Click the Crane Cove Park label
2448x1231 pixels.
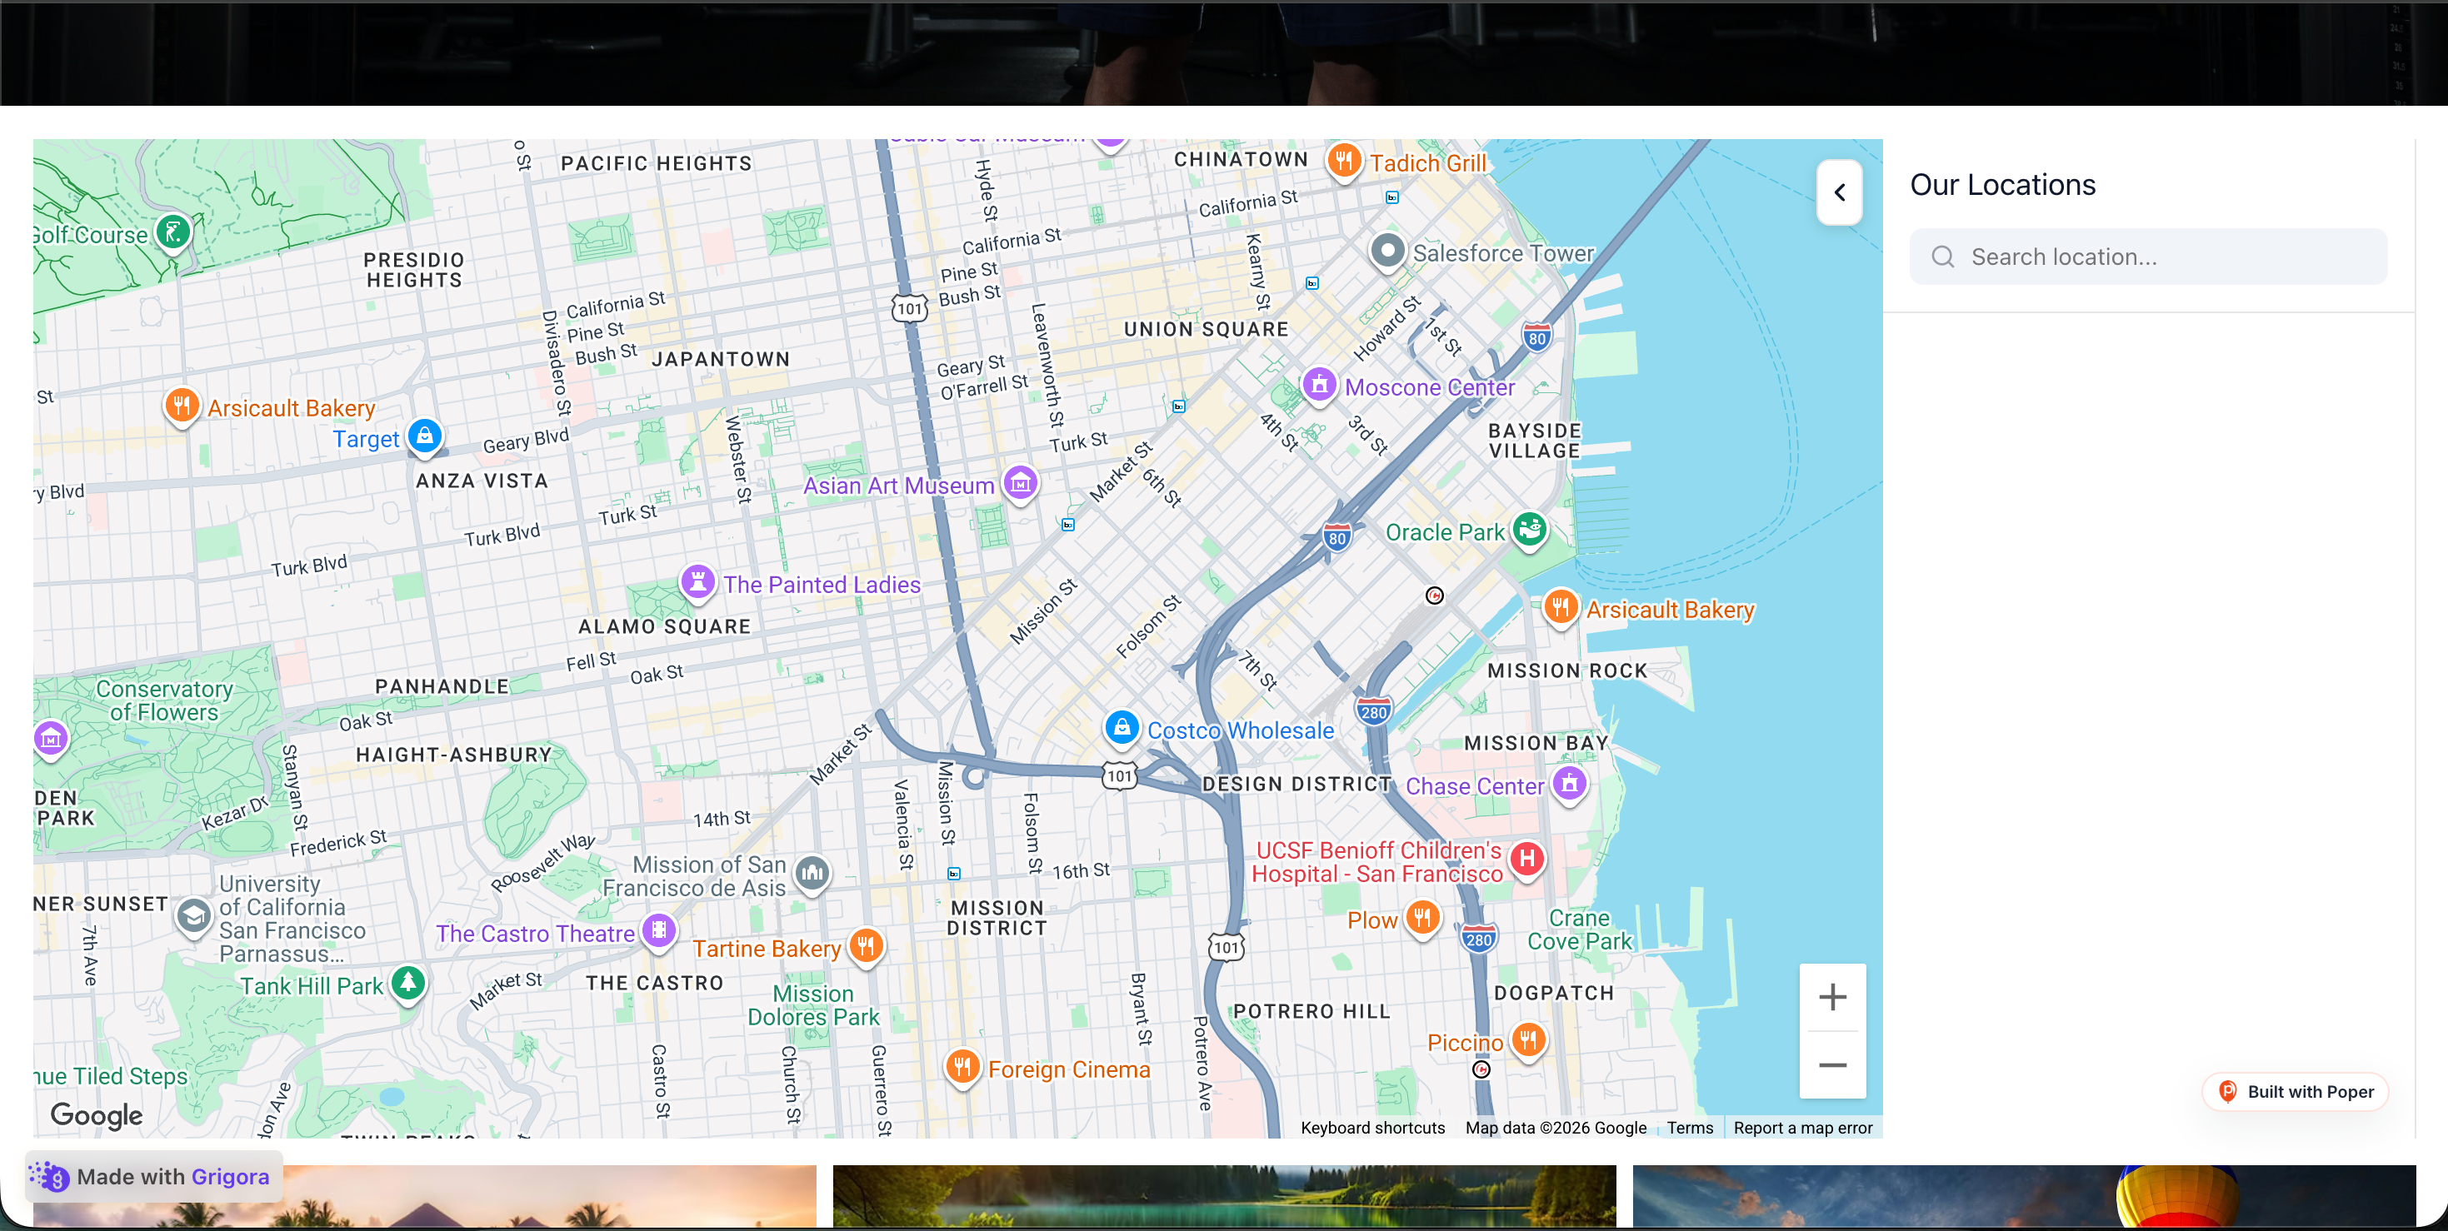click(x=1580, y=929)
